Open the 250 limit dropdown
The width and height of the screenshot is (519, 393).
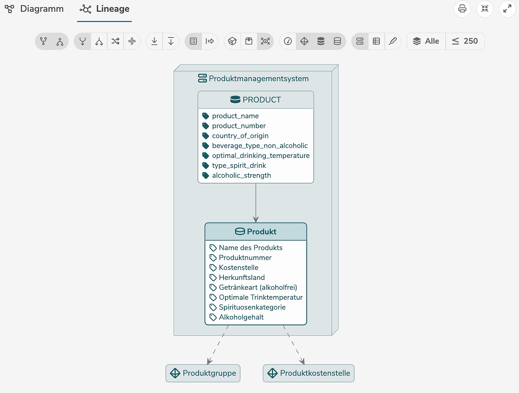pos(465,41)
